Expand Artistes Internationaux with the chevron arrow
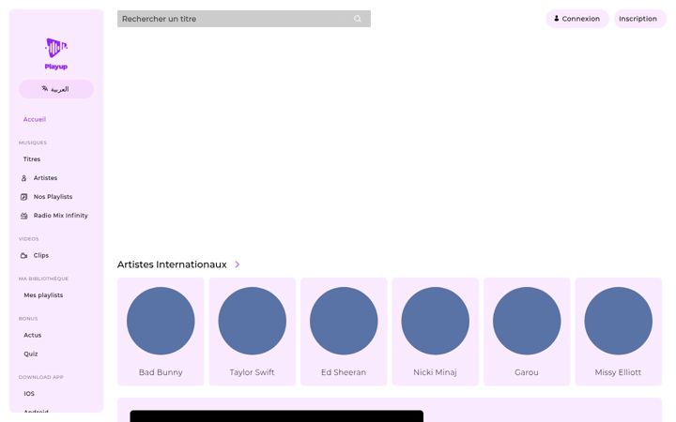 pyautogui.click(x=238, y=264)
